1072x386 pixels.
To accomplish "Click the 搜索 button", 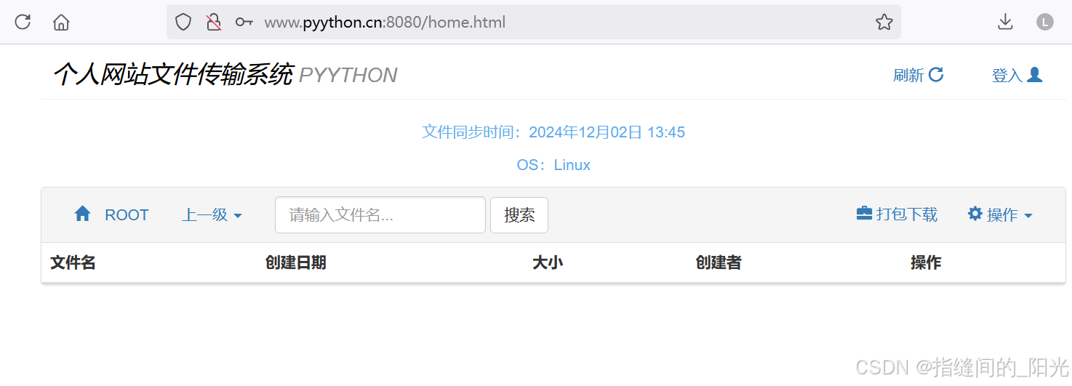I will (519, 215).
